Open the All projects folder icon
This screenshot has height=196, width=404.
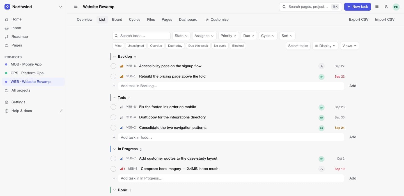pyautogui.click(x=7, y=90)
